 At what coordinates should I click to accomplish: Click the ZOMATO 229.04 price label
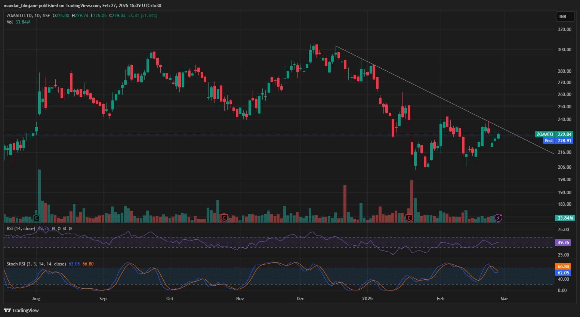(553, 134)
